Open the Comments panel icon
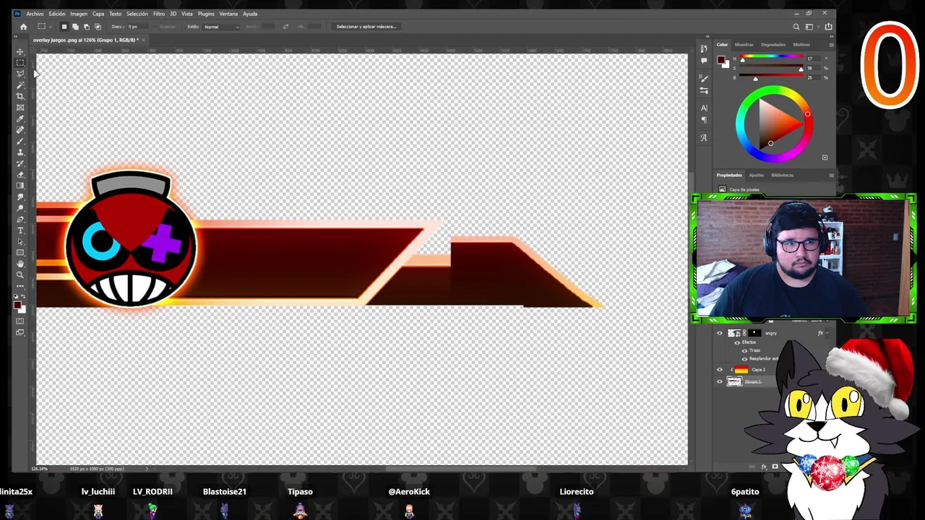Screen dimensions: 925x520 click(x=704, y=61)
